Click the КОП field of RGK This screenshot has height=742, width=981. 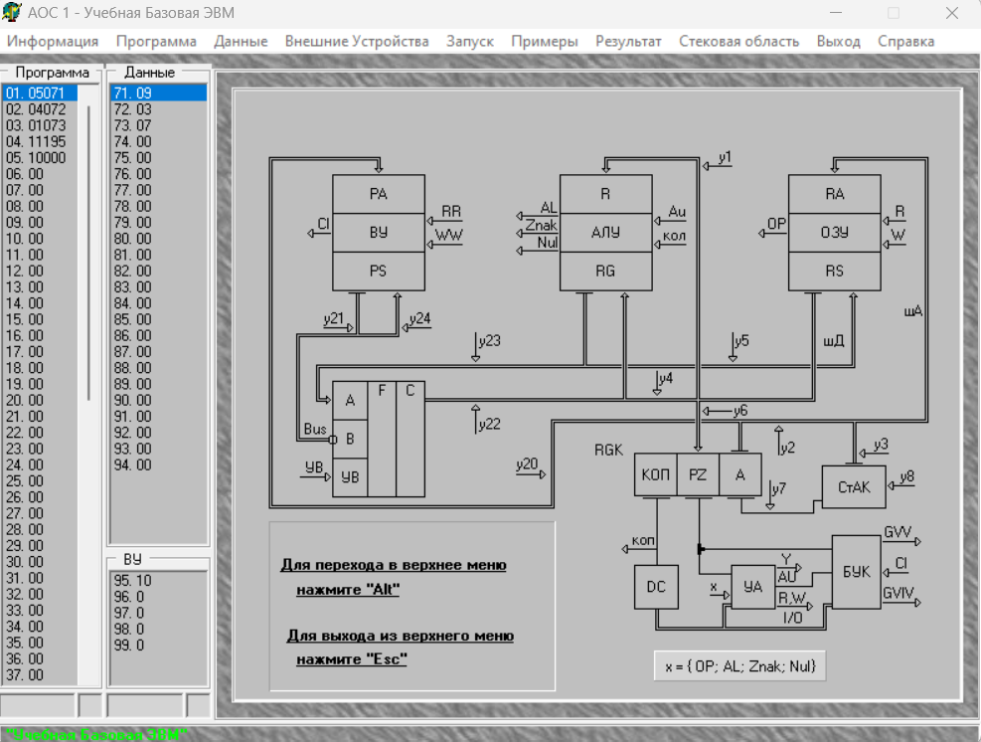656,474
